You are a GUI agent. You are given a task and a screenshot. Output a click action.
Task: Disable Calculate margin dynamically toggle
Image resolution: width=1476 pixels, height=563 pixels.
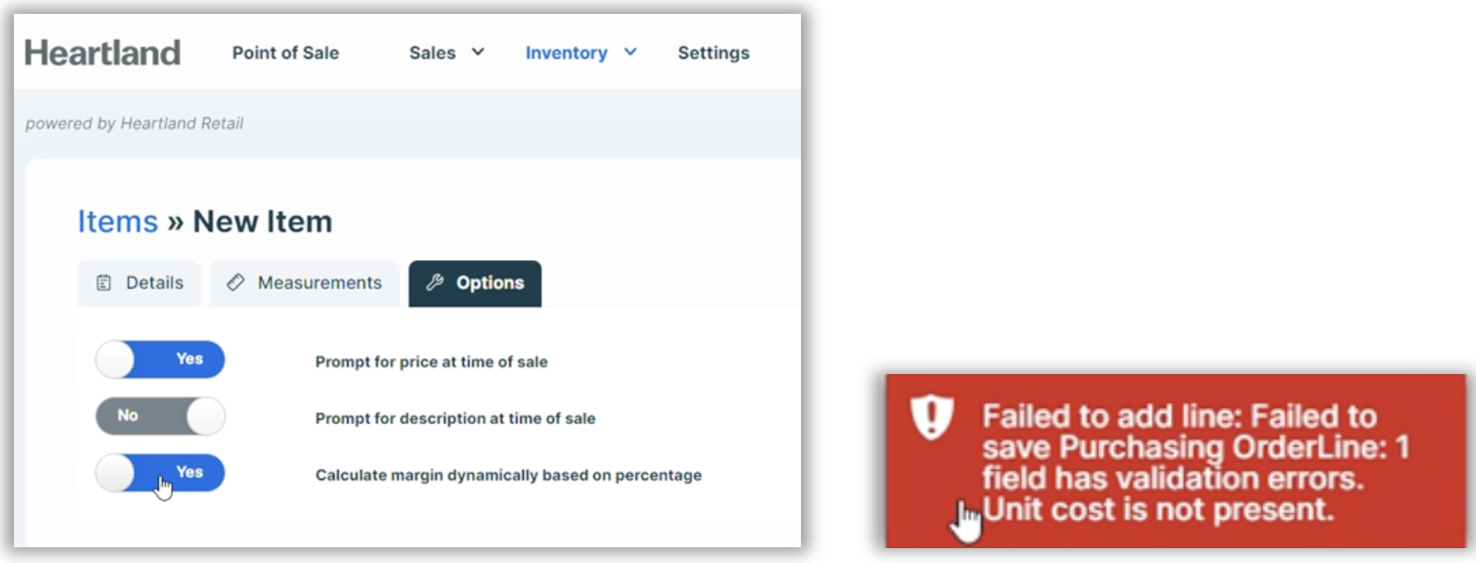[160, 473]
